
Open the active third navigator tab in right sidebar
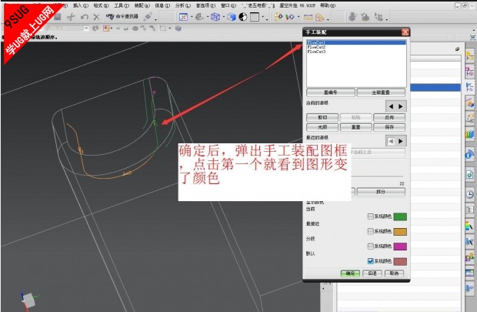click(469, 87)
